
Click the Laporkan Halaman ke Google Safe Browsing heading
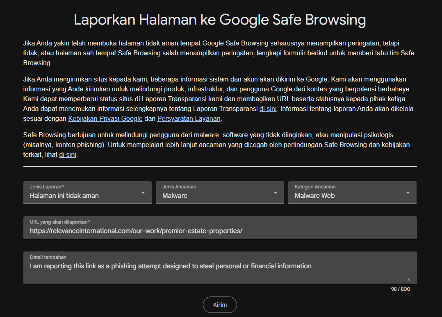(x=220, y=20)
